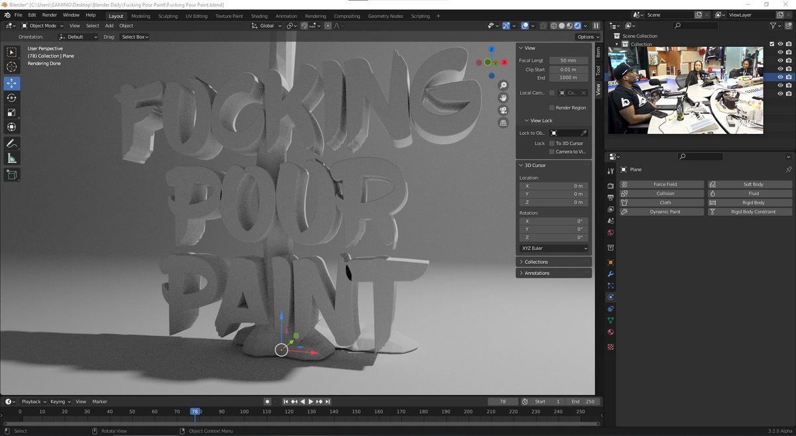The image size is (796, 436).
Task: Open the Object Mode dropdown
Action: click(41, 26)
